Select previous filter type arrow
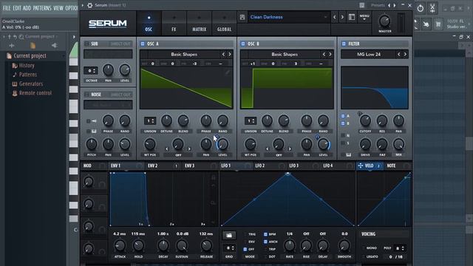 click(399, 54)
